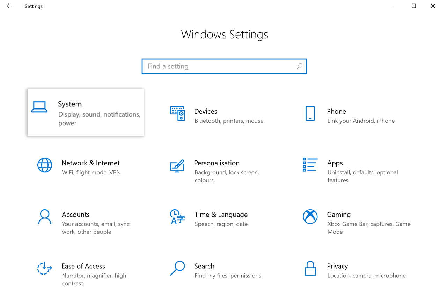Image resolution: width=447 pixels, height=300 pixels.
Task: Click the Accounts category title
Action: (76, 215)
